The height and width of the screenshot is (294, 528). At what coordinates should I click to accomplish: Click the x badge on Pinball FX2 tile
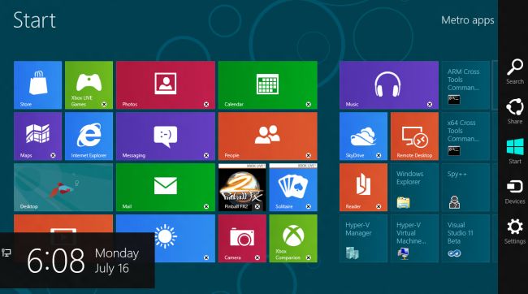coord(258,206)
